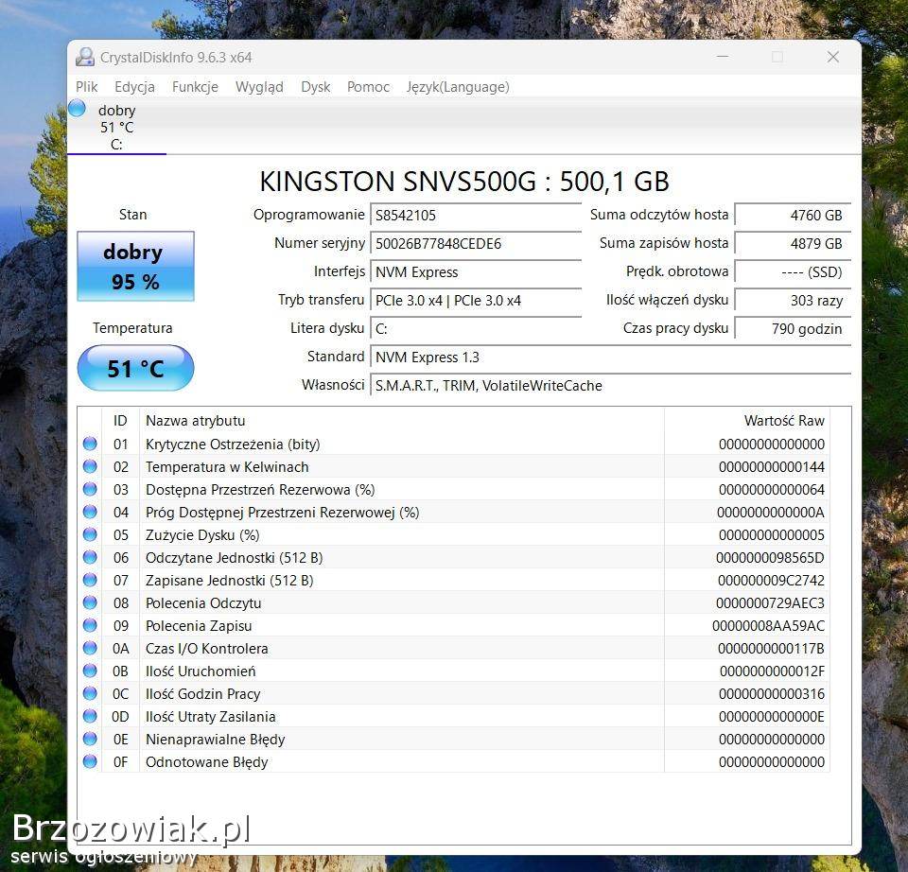Click the Standard field NVM Express 1.3
908x872 pixels.
(610, 358)
